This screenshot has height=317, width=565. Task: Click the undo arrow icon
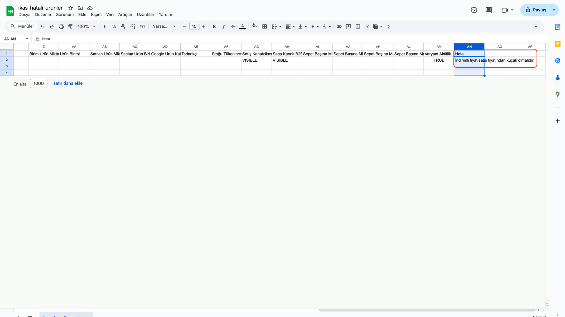click(x=43, y=26)
